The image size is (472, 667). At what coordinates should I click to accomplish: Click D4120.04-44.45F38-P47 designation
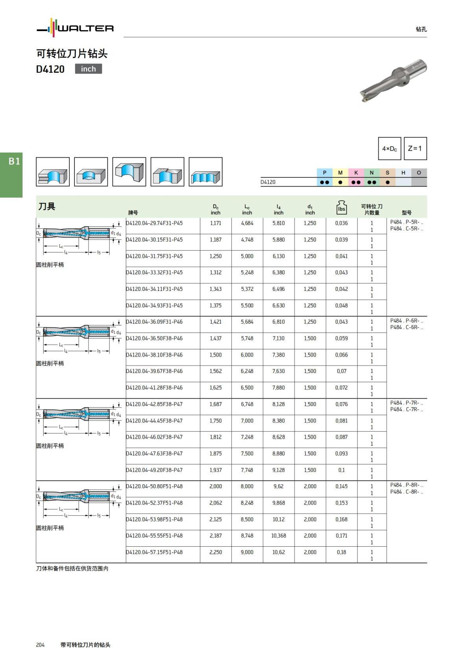pyautogui.click(x=154, y=421)
